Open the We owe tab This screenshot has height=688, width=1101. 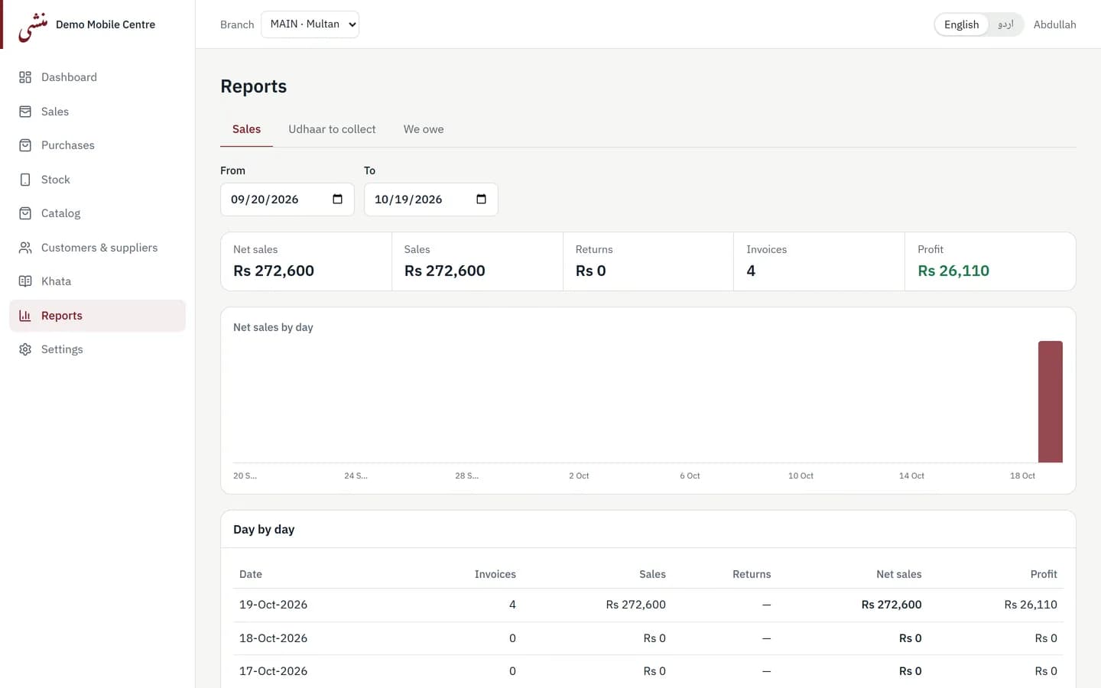424,129
